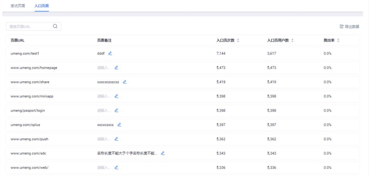This screenshot has height=177, width=369.
Task: Edit note for www.umeng.com/homepage row
Action: pyautogui.click(x=116, y=68)
